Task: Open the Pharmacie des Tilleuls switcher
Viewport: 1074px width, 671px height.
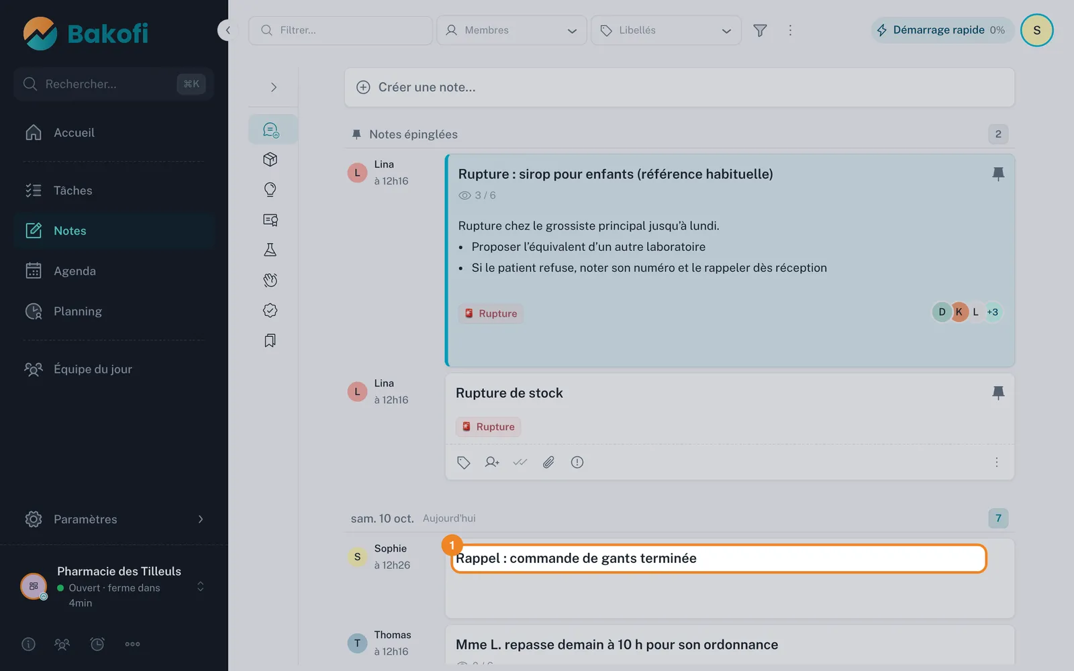Action: [114, 586]
